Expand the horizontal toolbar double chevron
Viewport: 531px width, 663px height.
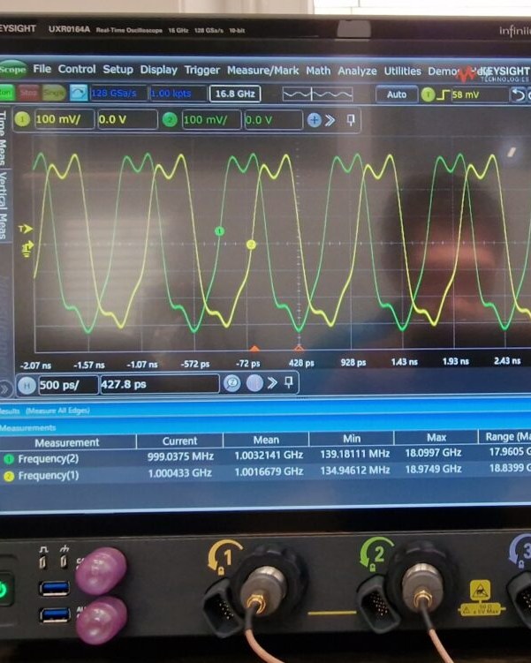[272, 383]
